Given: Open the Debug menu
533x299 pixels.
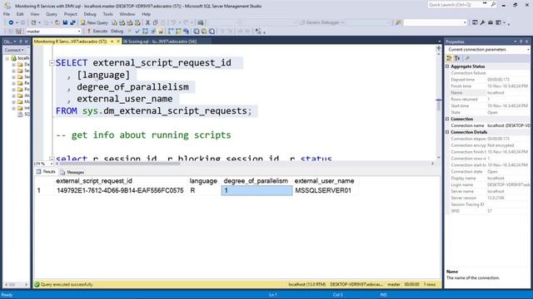Looking at the screenshot, I should click(90, 14).
